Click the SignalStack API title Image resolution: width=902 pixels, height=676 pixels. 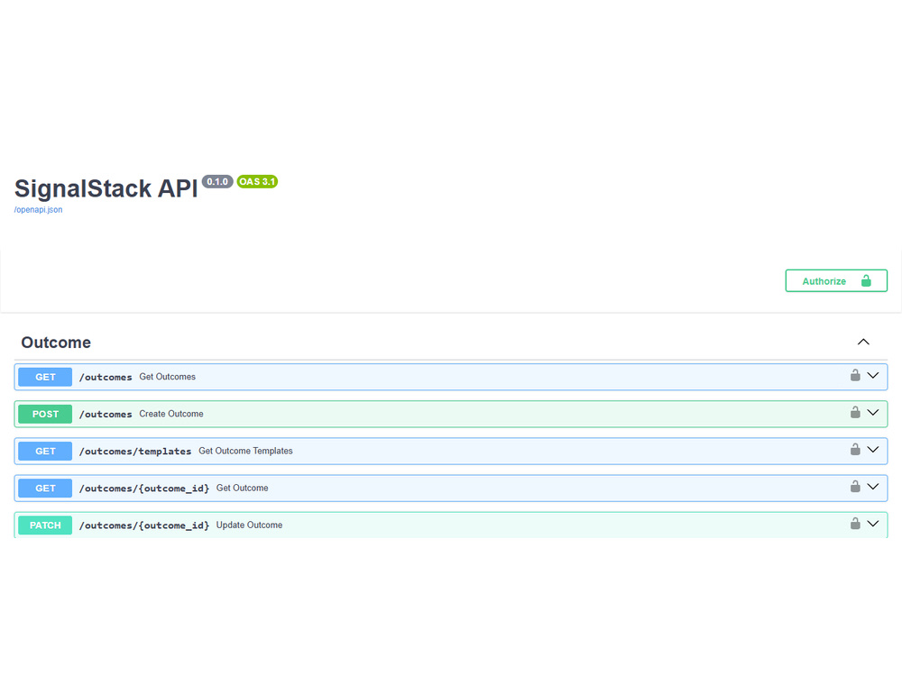click(106, 188)
